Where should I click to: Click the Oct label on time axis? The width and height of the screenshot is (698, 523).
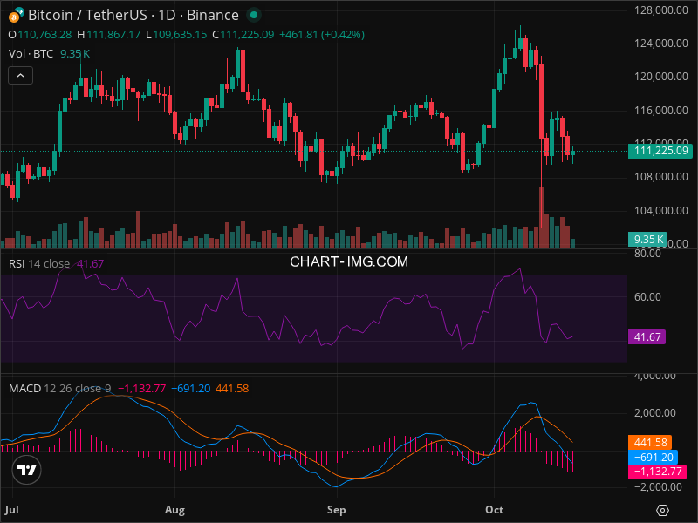[x=495, y=508]
